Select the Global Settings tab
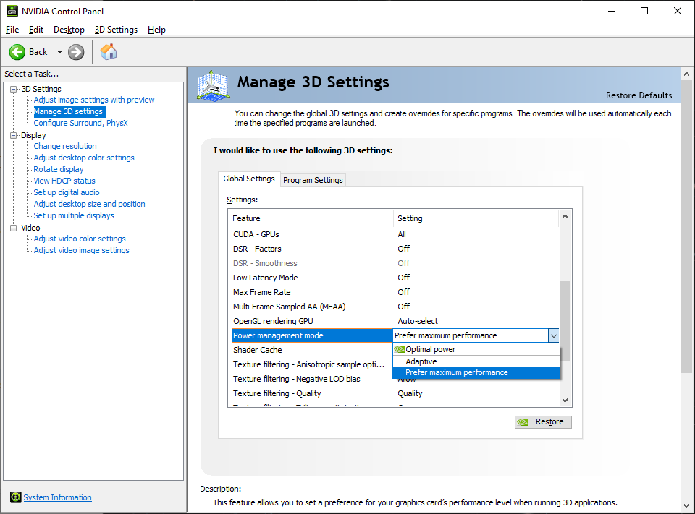The image size is (695, 514). (x=249, y=179)
